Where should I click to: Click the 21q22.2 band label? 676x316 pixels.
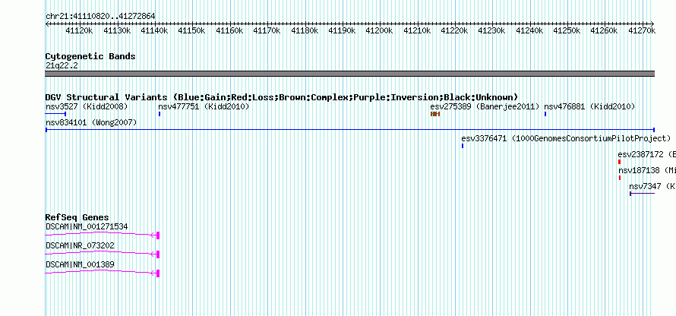point(62,65)
